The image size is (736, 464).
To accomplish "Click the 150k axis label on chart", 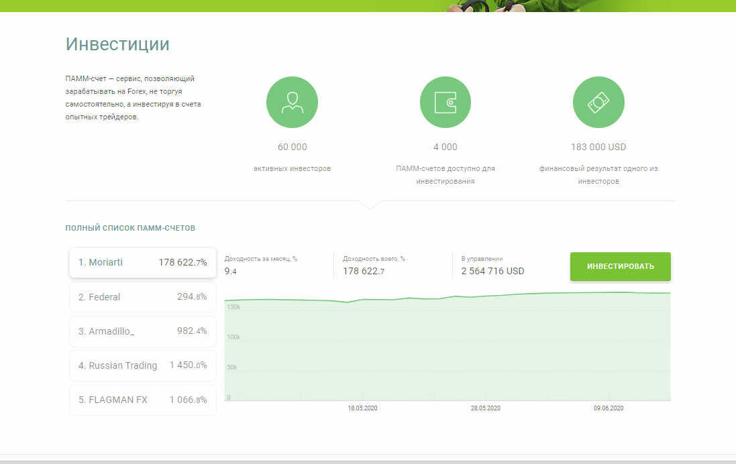I will point(233,307).
